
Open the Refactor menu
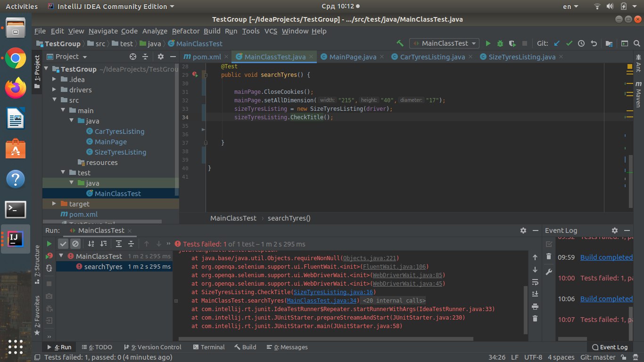(186, 31)
